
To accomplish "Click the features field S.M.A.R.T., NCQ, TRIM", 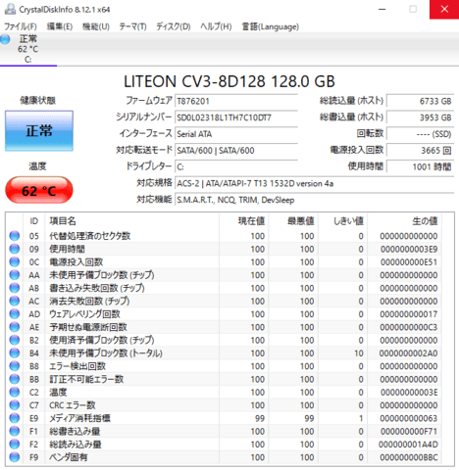I will click(315, 200).
